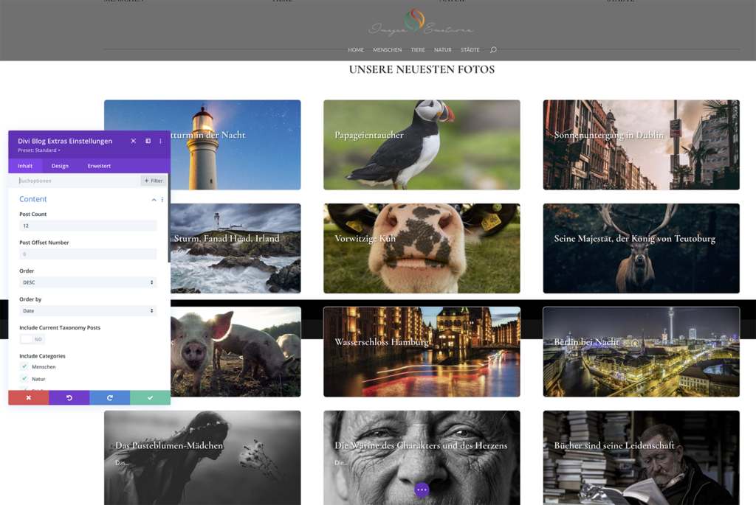Open the Sturm, Fanad Head, Irland card

[236, 248]
